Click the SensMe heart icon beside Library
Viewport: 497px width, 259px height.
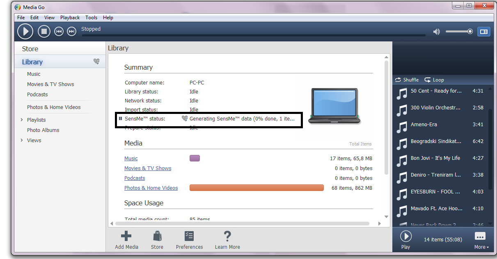pyautogui.click(x=96, y=61)
